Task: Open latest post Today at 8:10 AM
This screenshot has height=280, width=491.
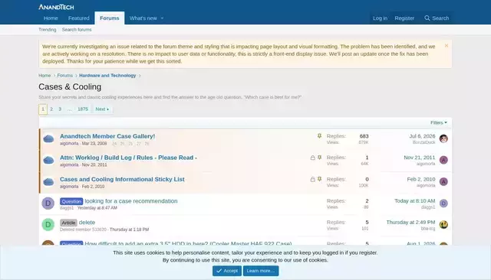Action: click(x=414, y=200)
